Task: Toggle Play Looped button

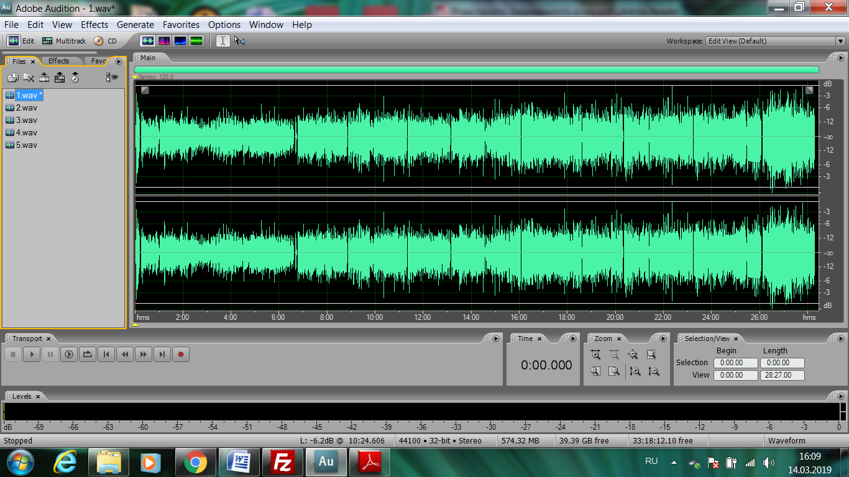Action: point(88,355)
